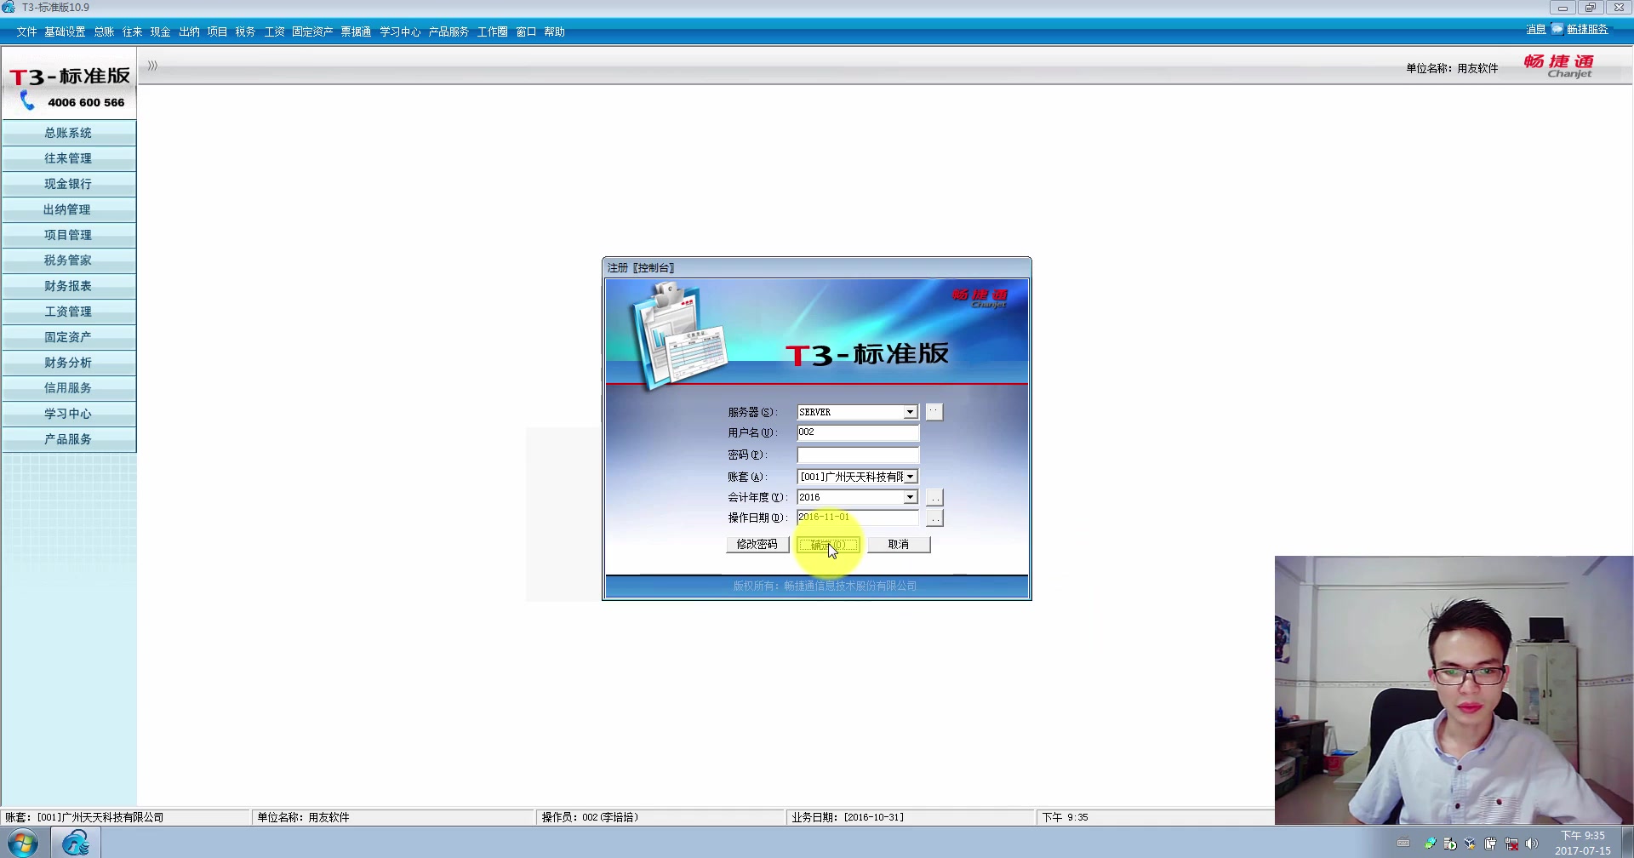Select 往来管理 in the sidebar
Image resolution: width=1634 pixels, height=858 pixels.
[68, 158]
